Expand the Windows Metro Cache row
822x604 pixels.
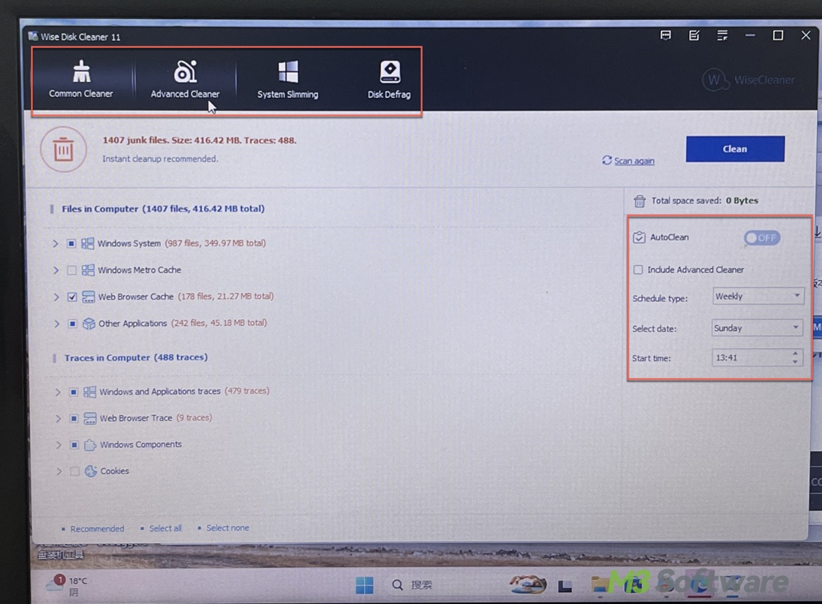click(x=56, y=270)
